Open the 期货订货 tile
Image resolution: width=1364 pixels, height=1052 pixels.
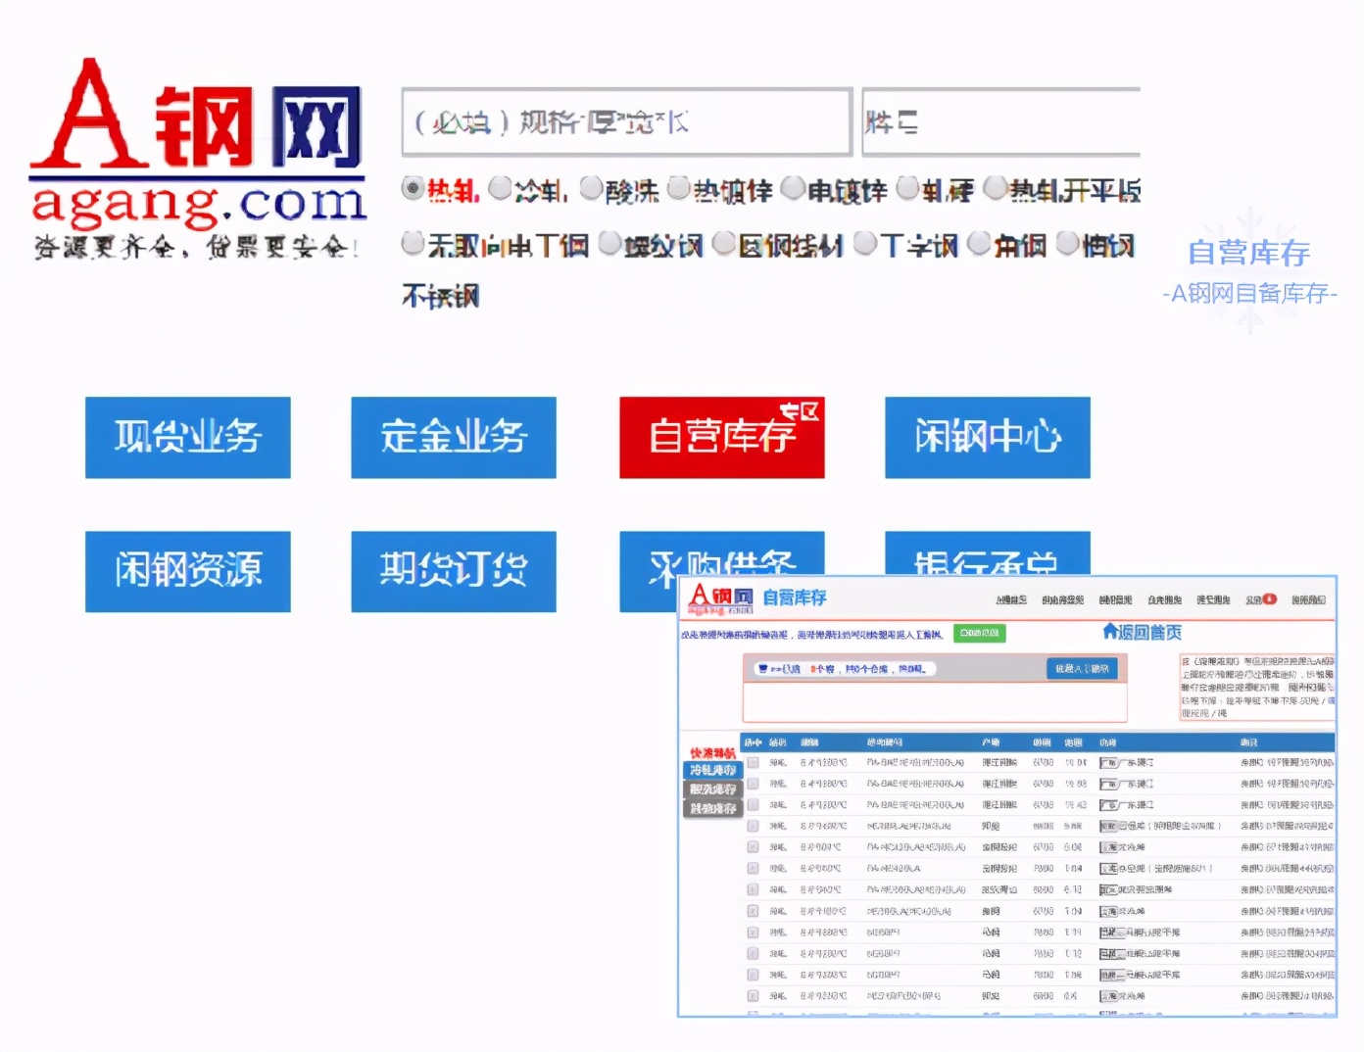click(x=453, y=571)
